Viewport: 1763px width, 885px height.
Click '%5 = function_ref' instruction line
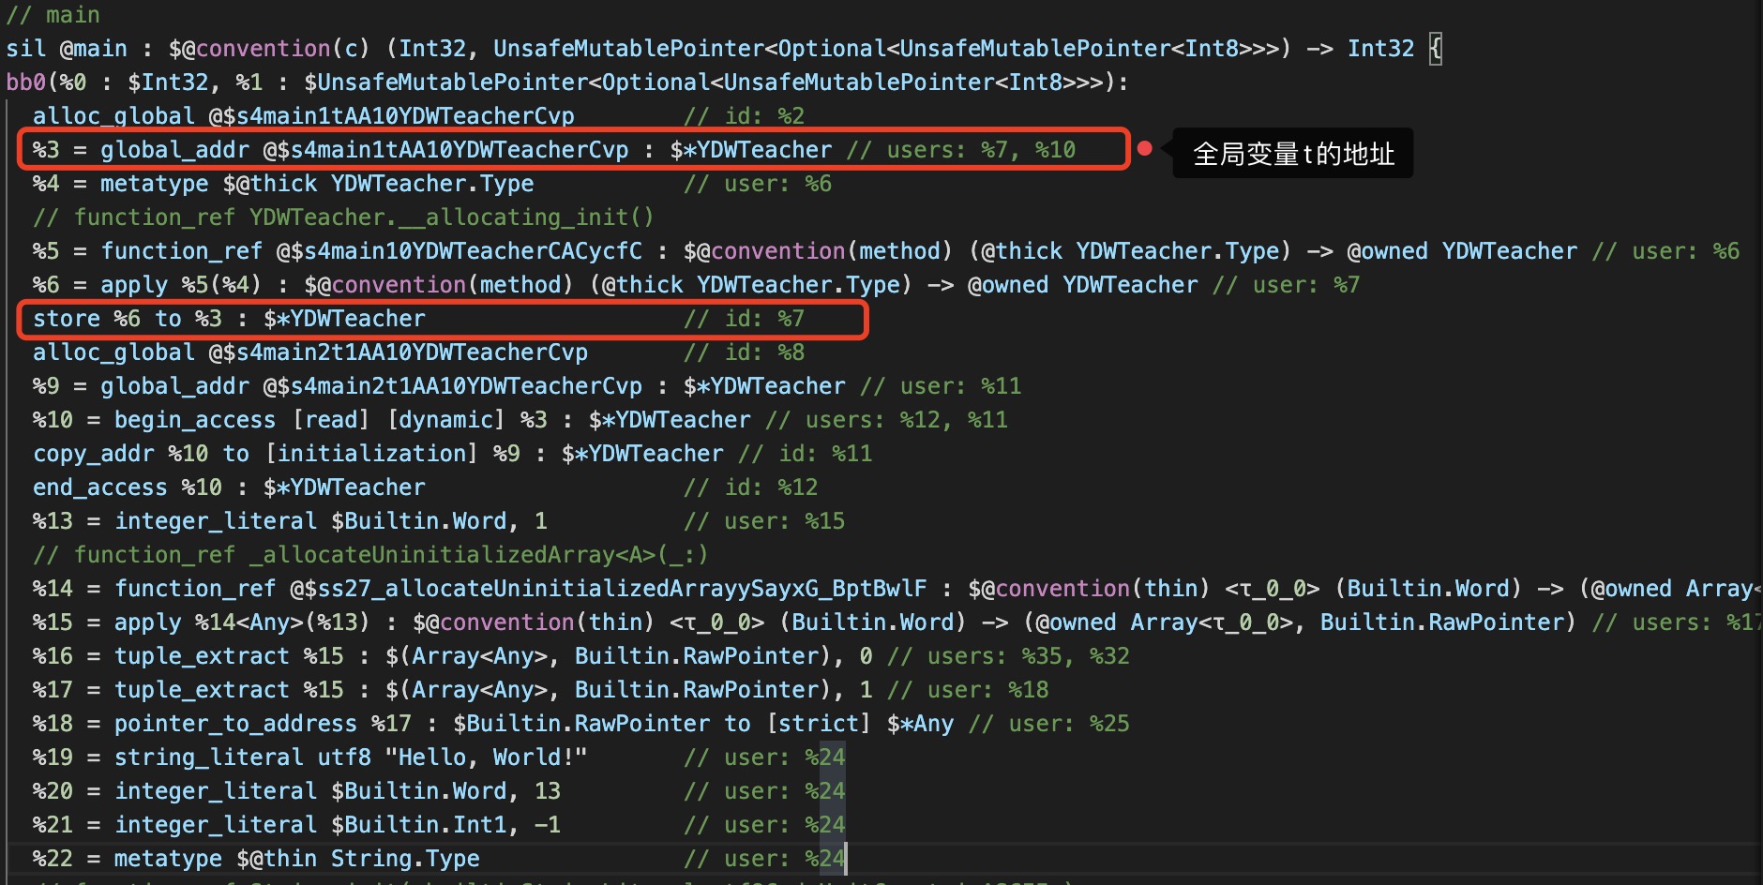[x=885, y=251]
